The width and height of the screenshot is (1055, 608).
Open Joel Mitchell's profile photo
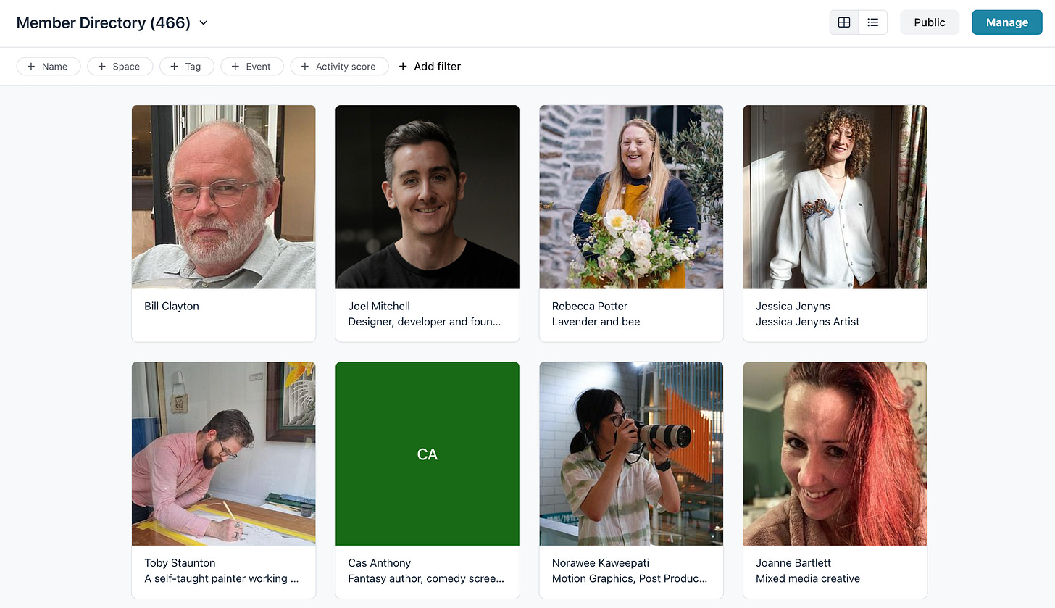tap(428, 197)
